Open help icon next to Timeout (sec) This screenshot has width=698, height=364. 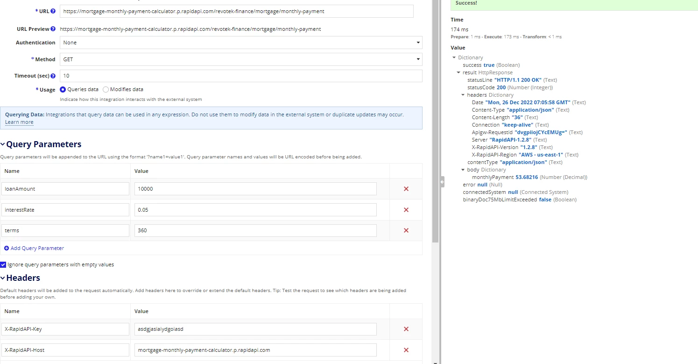point(53,76)
